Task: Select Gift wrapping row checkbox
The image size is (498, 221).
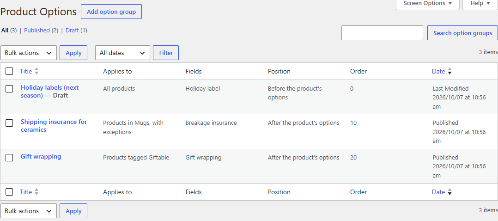Action: point(10,157)
